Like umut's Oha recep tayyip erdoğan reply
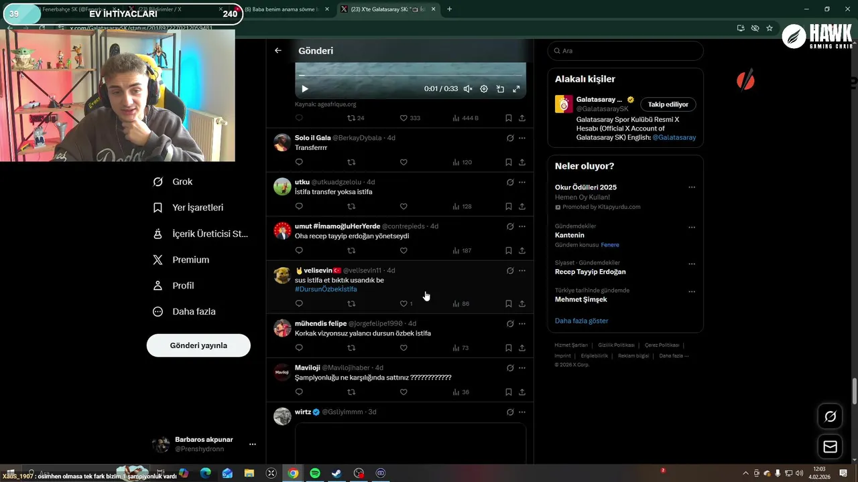Screen dimensions: 858x482 (404, 250)
